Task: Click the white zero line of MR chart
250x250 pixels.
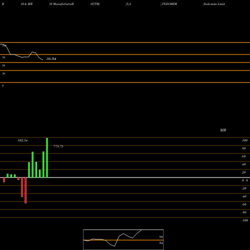Action: pos(125,177)
